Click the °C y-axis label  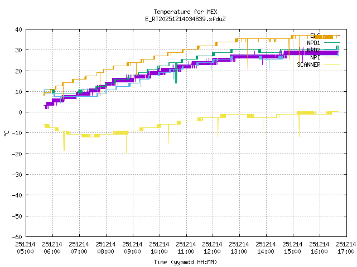coord(6,133)
